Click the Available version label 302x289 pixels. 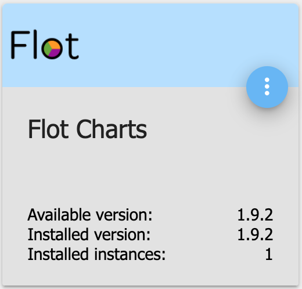(x=90, y=215)
